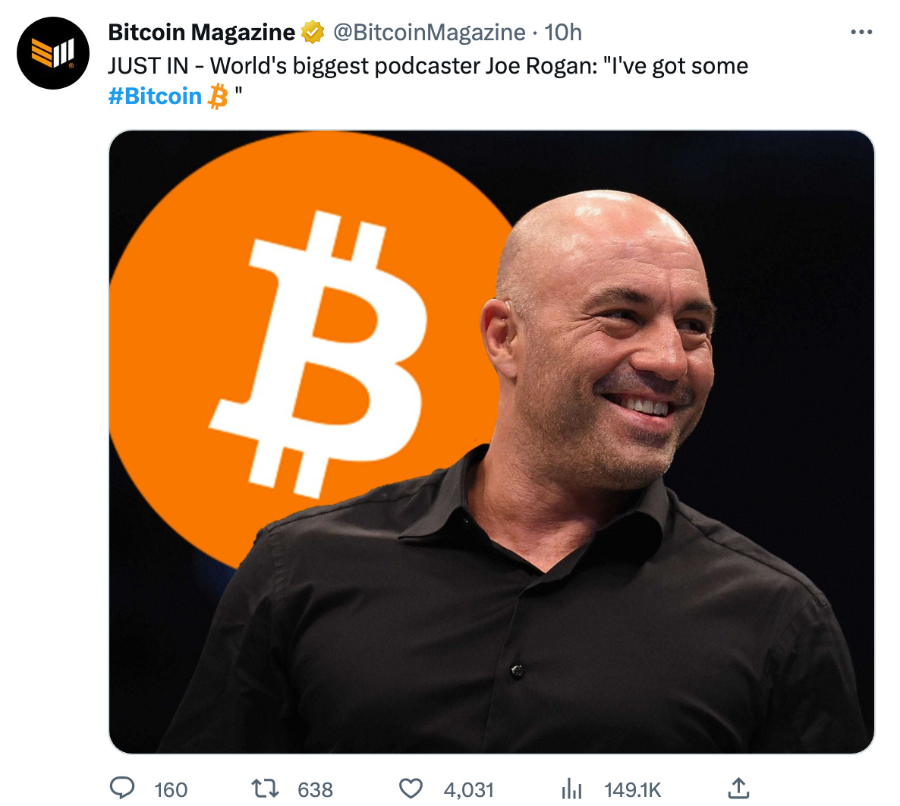
Task: Click the 4,031 likes count
Action: [468, 790]
